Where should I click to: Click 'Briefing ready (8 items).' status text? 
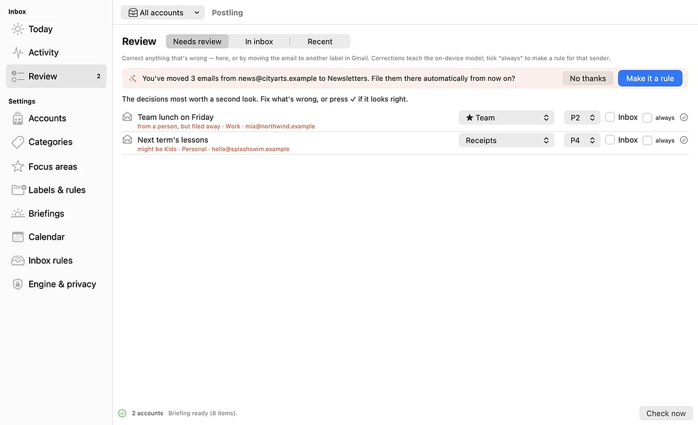point(203,413)
